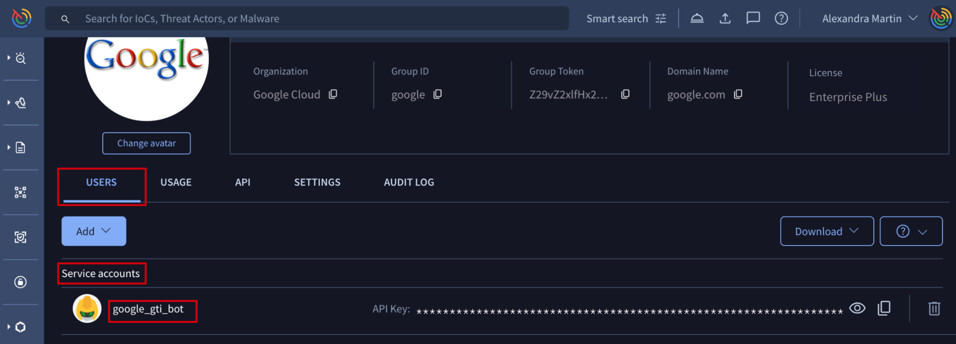Click the upload file icon in header
Screen dimensions: 956x344
click(725, 18)
